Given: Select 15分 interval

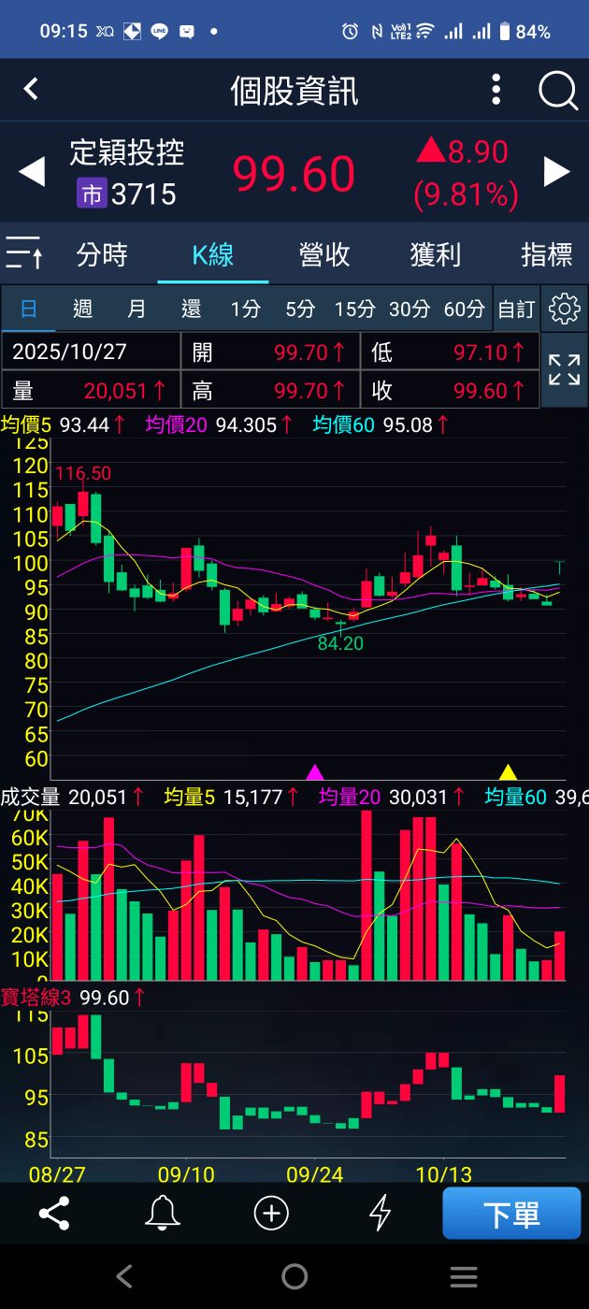Looking at the screenshot, I should coord(354,309).
